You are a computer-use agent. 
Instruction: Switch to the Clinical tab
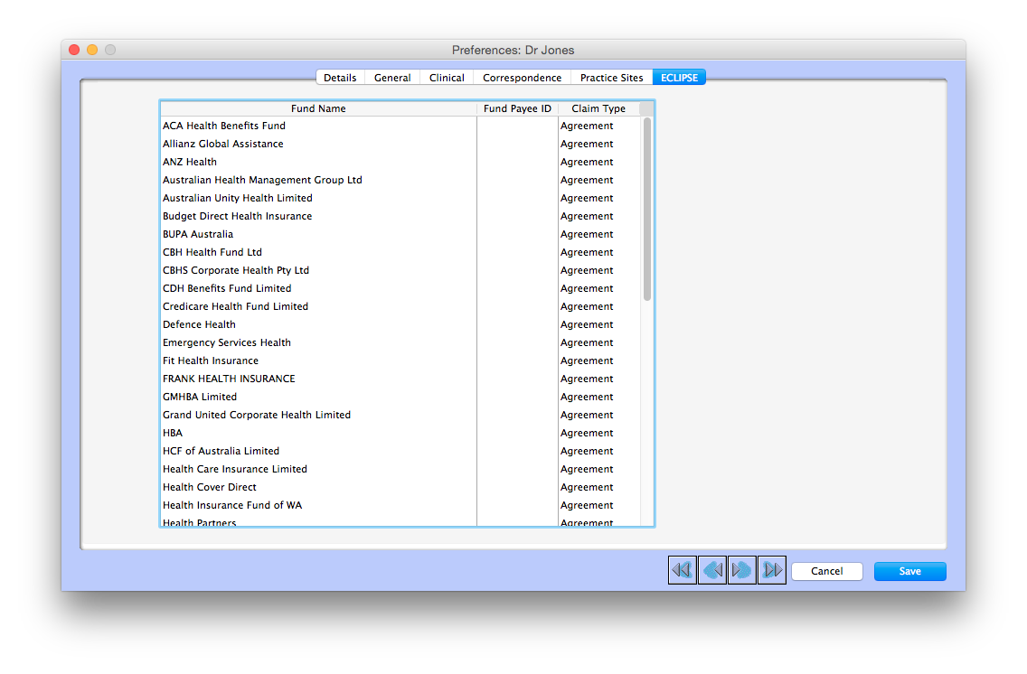(x=446, y=77)
